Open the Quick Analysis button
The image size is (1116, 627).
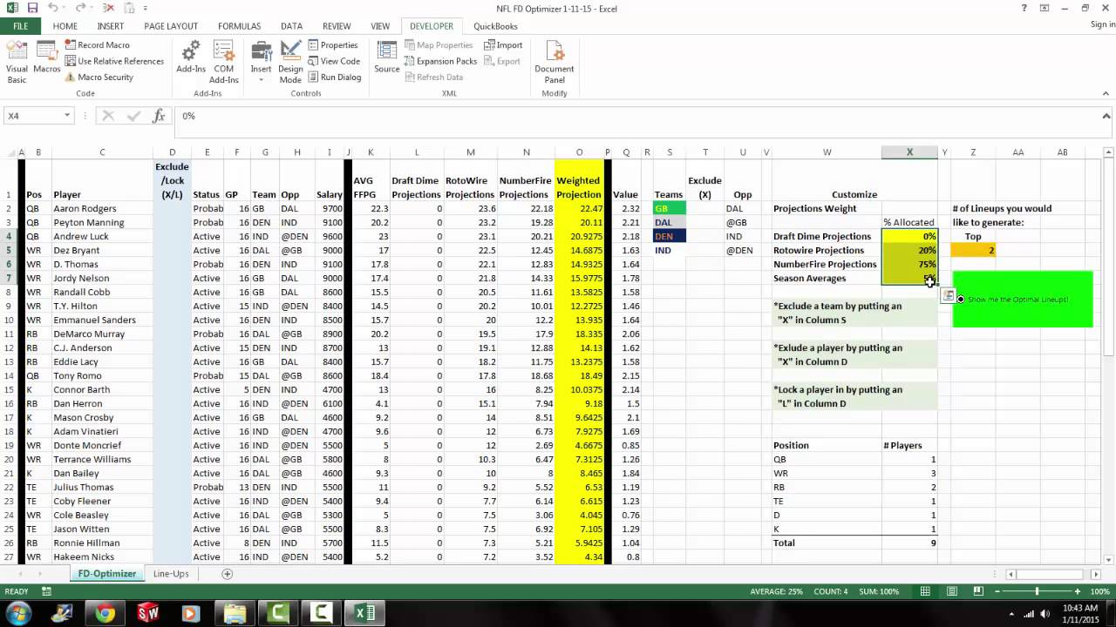(948, 295)
